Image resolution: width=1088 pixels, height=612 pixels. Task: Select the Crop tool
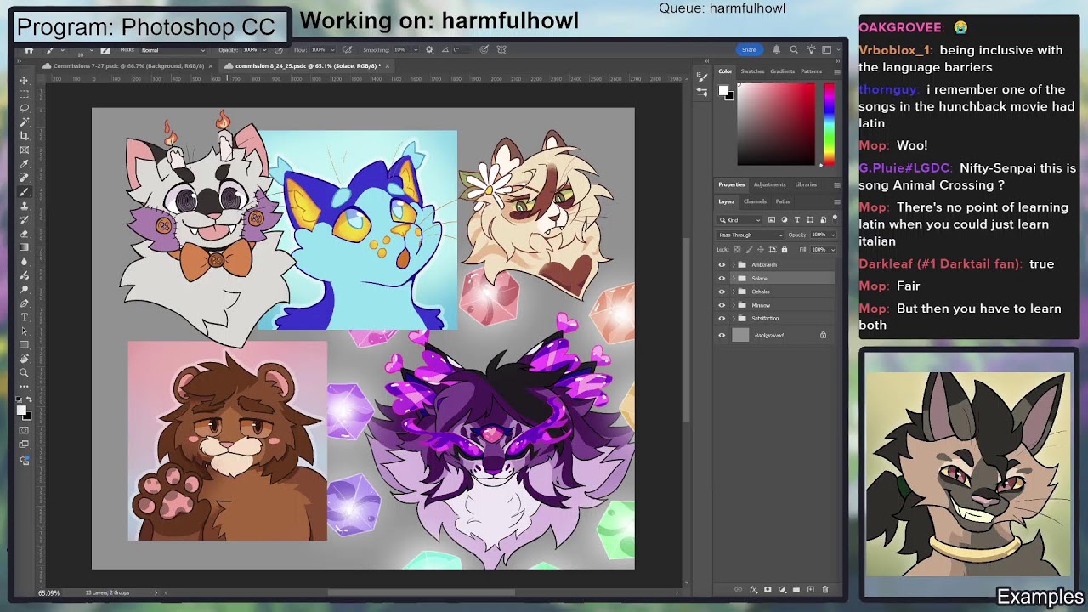pyautogui.click(x=24, y=135)
